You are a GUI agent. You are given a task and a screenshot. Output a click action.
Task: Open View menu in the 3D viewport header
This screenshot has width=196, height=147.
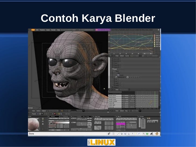click(33, 111)
